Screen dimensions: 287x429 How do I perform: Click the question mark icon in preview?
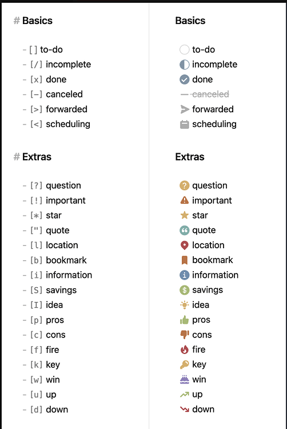coord(184,185)
